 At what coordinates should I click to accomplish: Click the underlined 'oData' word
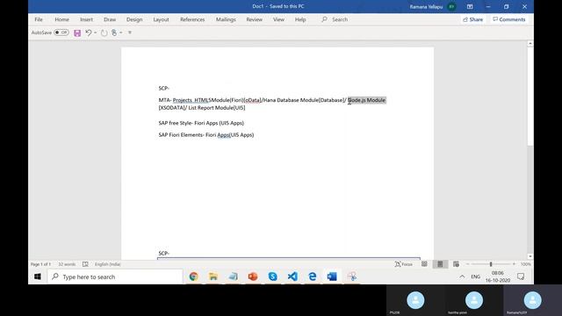[x=253, y=100]
